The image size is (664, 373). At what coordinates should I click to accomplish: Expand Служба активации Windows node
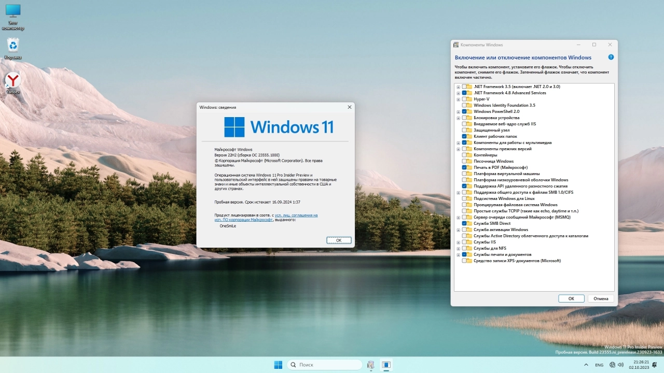click(x=458, y=229)
